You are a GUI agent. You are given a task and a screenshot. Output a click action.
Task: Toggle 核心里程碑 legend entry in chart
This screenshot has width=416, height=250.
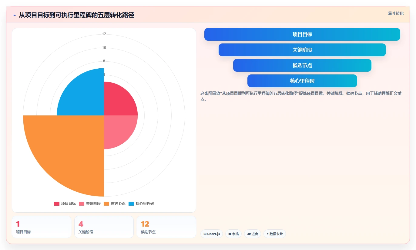tap(141, 204)
